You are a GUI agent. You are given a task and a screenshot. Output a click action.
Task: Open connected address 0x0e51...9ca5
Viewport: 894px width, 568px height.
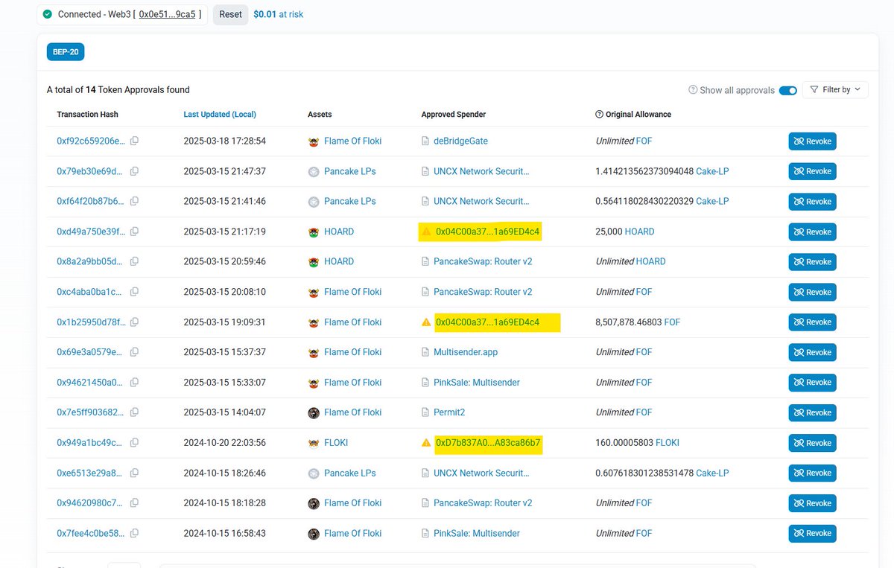tap(167, 14)
